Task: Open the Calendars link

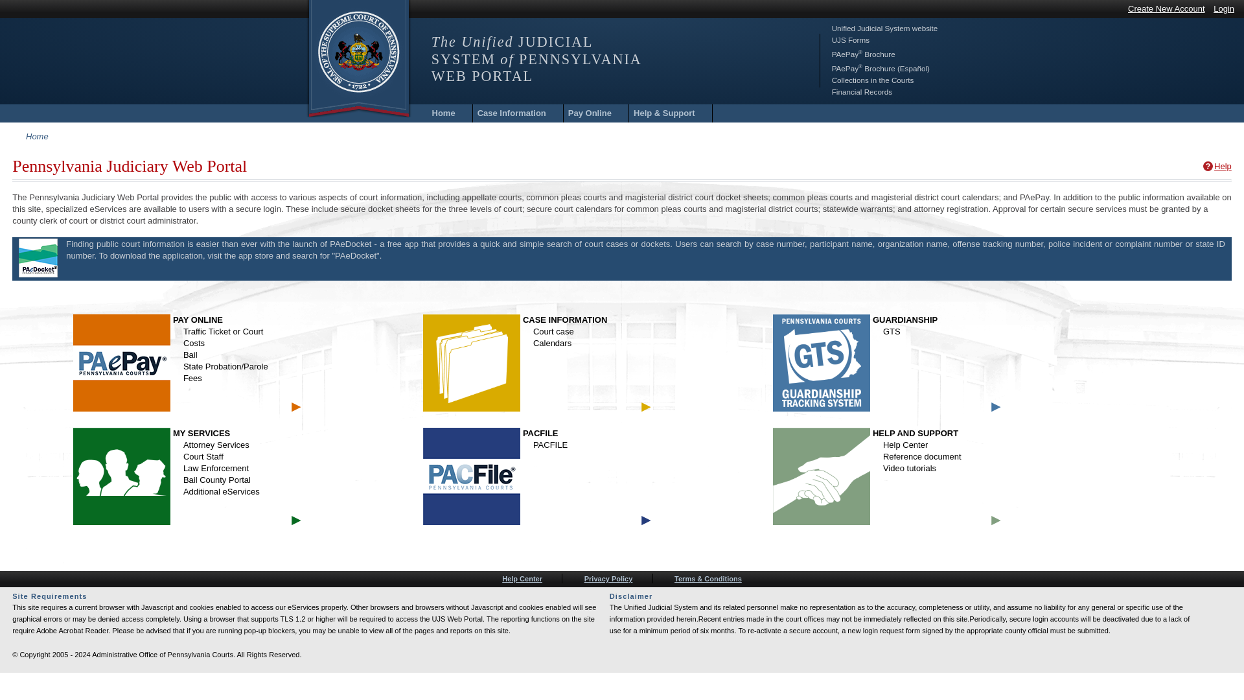Action: [552, 344]
